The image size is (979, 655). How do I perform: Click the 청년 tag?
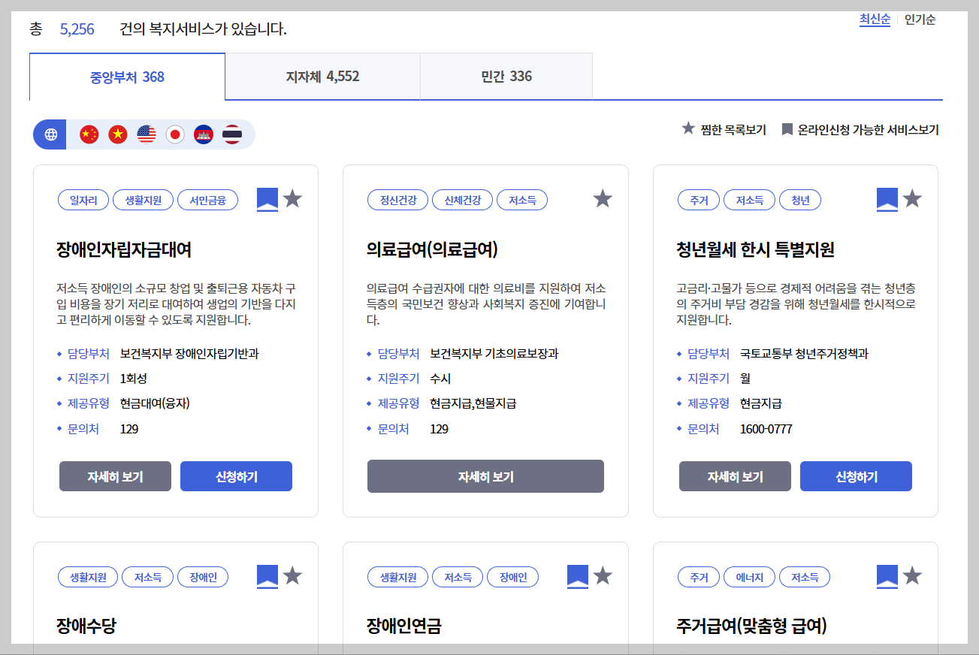(x=800, y=200)
